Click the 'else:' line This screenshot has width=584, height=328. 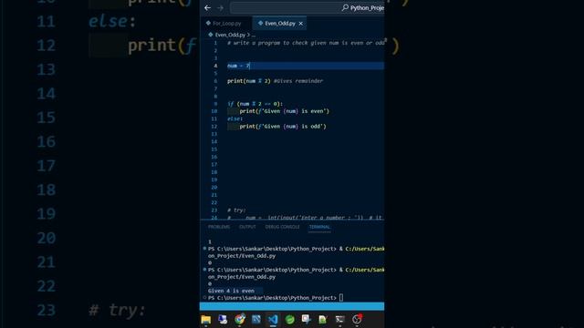coord(235,119)
